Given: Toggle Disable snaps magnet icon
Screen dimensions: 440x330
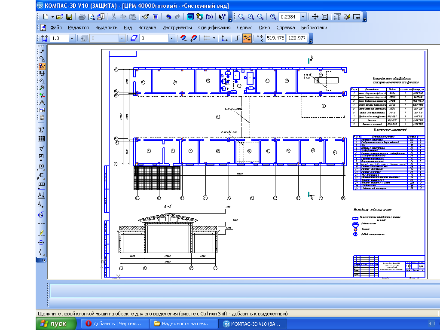Looking at the screenshot, I should (x=193, y=38).
